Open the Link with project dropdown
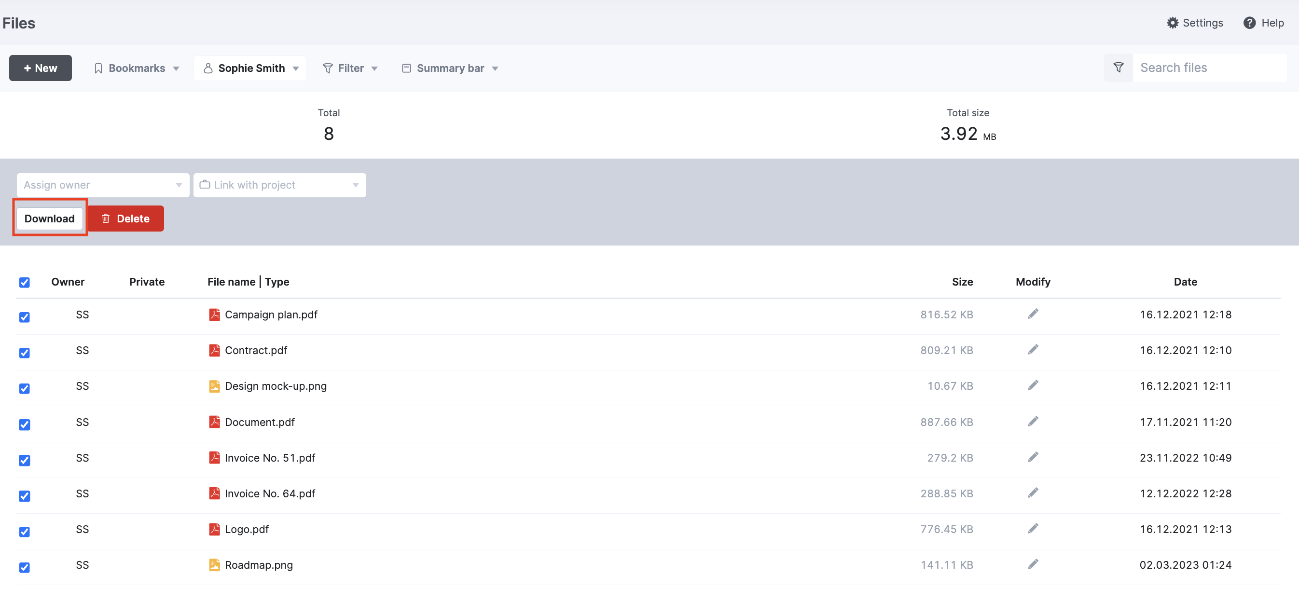The image size is (1299, 602). pyautogui.click(x=280, y=185)
